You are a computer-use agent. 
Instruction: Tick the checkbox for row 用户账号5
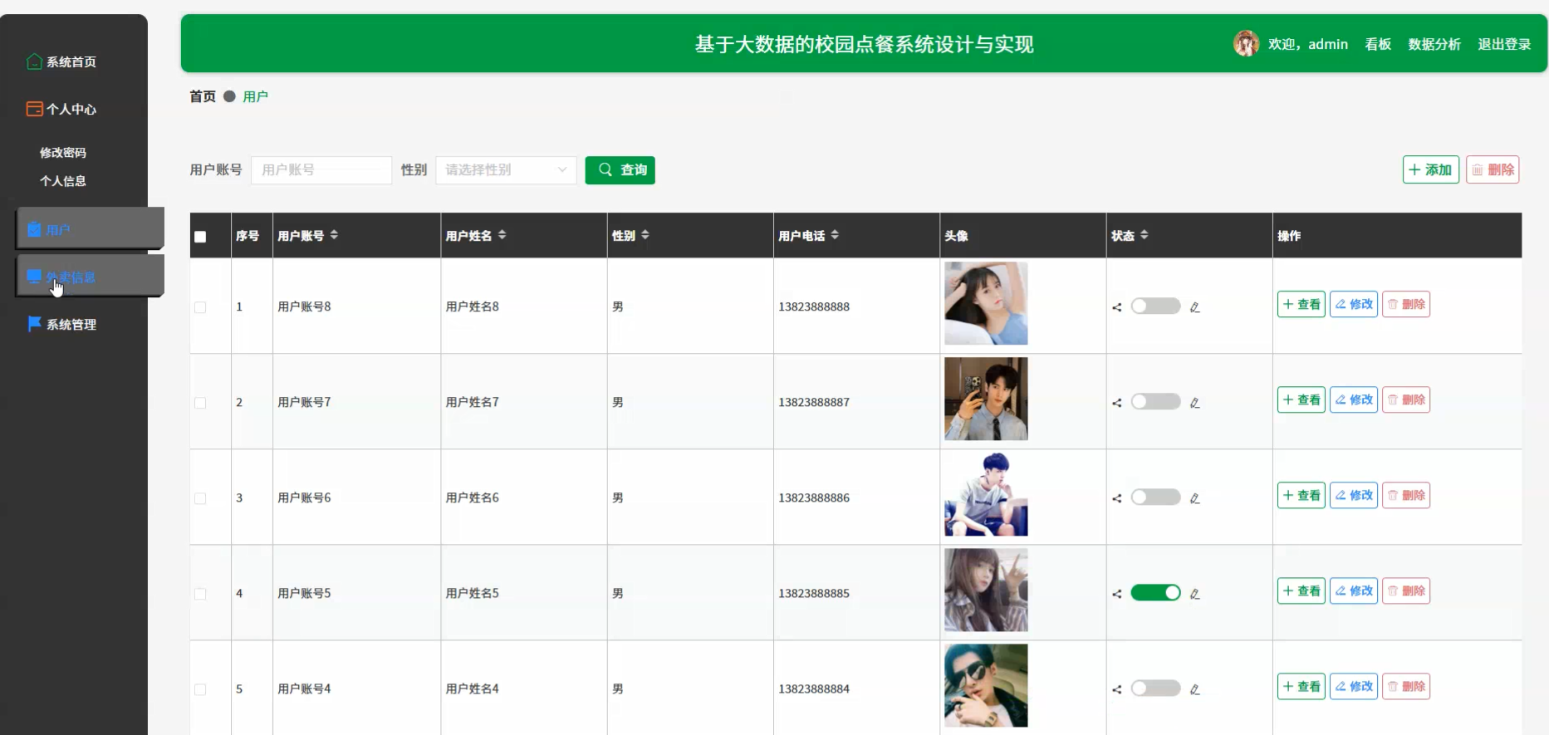click(200, 594)
